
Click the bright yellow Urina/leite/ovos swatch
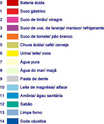[x=13, y=53]
